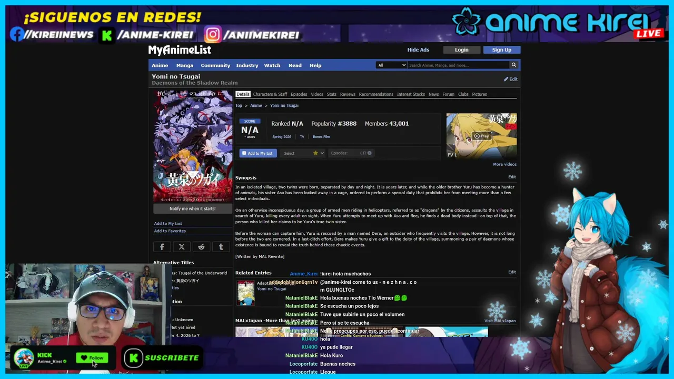Click the X share icon
The height and width of the screenshot is (379, 674).
pyautogui.click(x=182, y=246)
